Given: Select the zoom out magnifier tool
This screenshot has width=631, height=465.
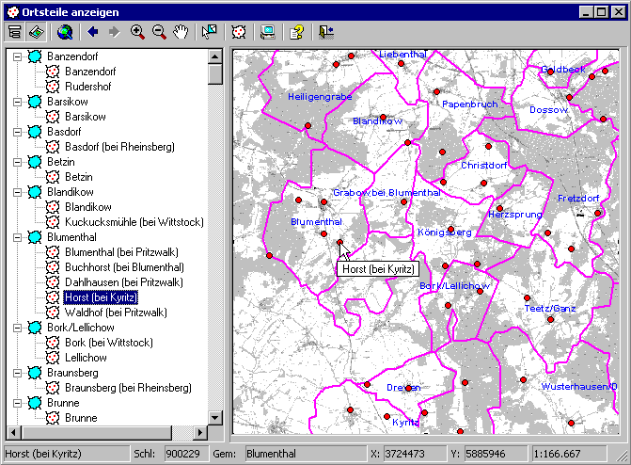Looking at the screenshot, I should pyautogui.click(x=159, y=32).
